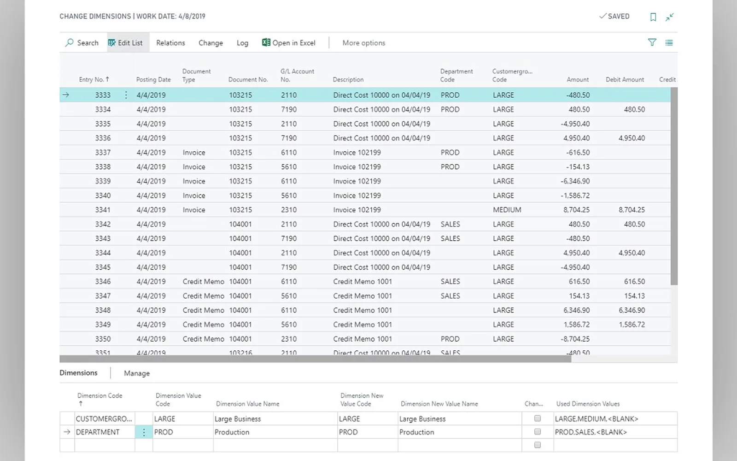Open row options for DEPARTMENT dimension
Screen dimensions: 737x461
click(144, 432)
